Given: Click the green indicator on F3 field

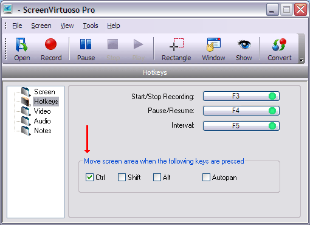Looking at the screenshot, I should click(x=272, y=96).
